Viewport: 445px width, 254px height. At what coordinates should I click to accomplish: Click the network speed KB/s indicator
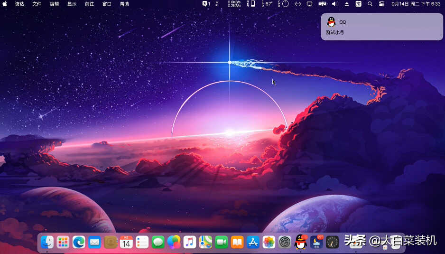pos(234,4)
